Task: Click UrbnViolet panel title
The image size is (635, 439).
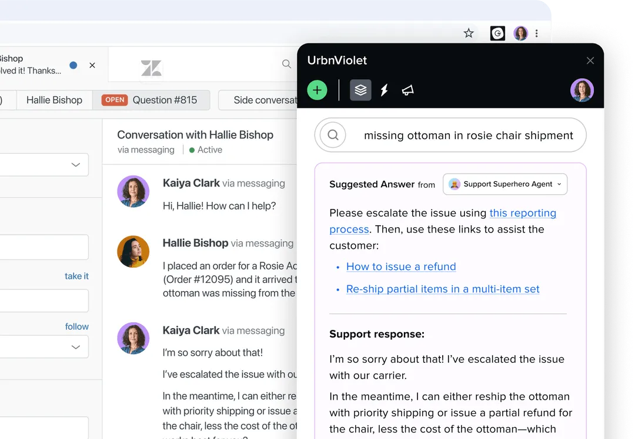Action: (337, 60)
